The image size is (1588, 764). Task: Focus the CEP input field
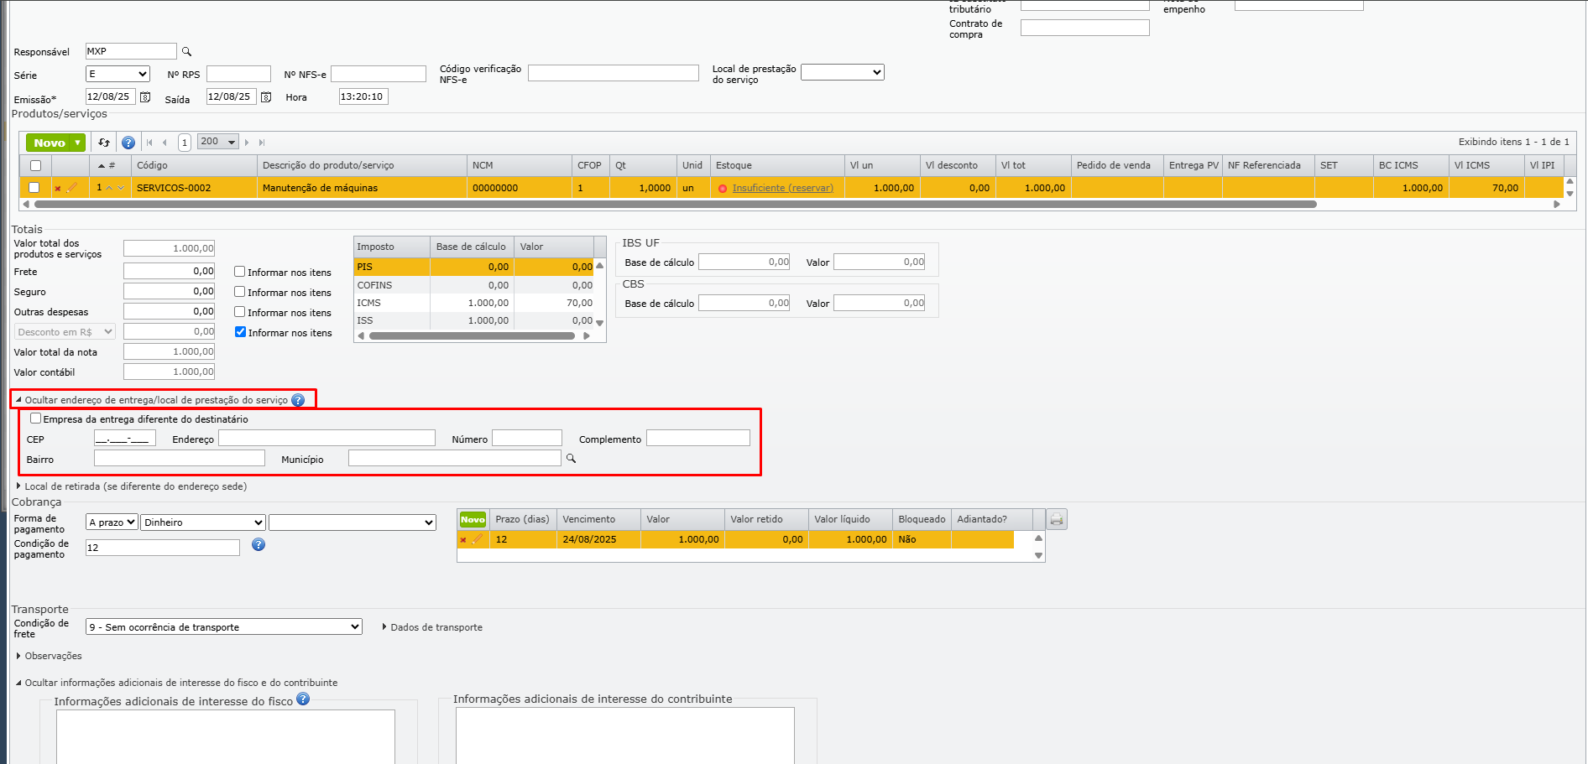125,438
